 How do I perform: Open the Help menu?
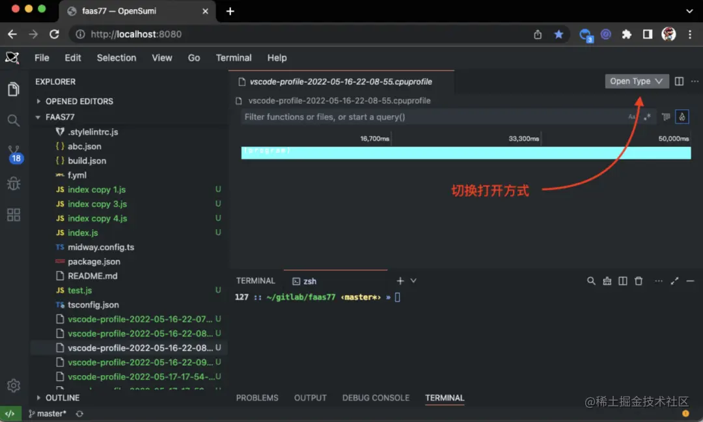(277, 58)
